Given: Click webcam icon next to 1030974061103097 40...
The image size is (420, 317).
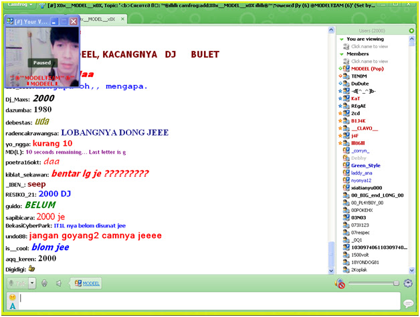Looking at the screenshot, I should [x=346, y=247].
